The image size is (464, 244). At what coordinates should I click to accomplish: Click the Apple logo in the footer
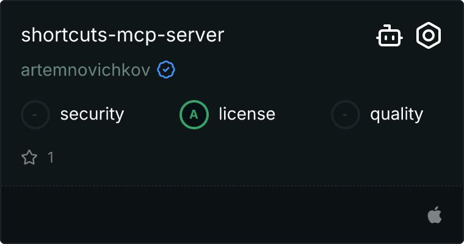tap(434, 215)
